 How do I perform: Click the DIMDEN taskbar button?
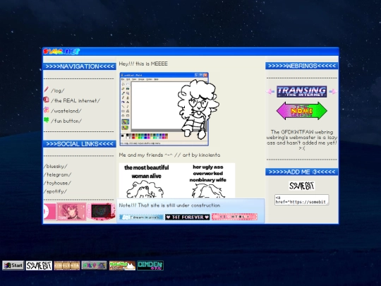(150, 266)
